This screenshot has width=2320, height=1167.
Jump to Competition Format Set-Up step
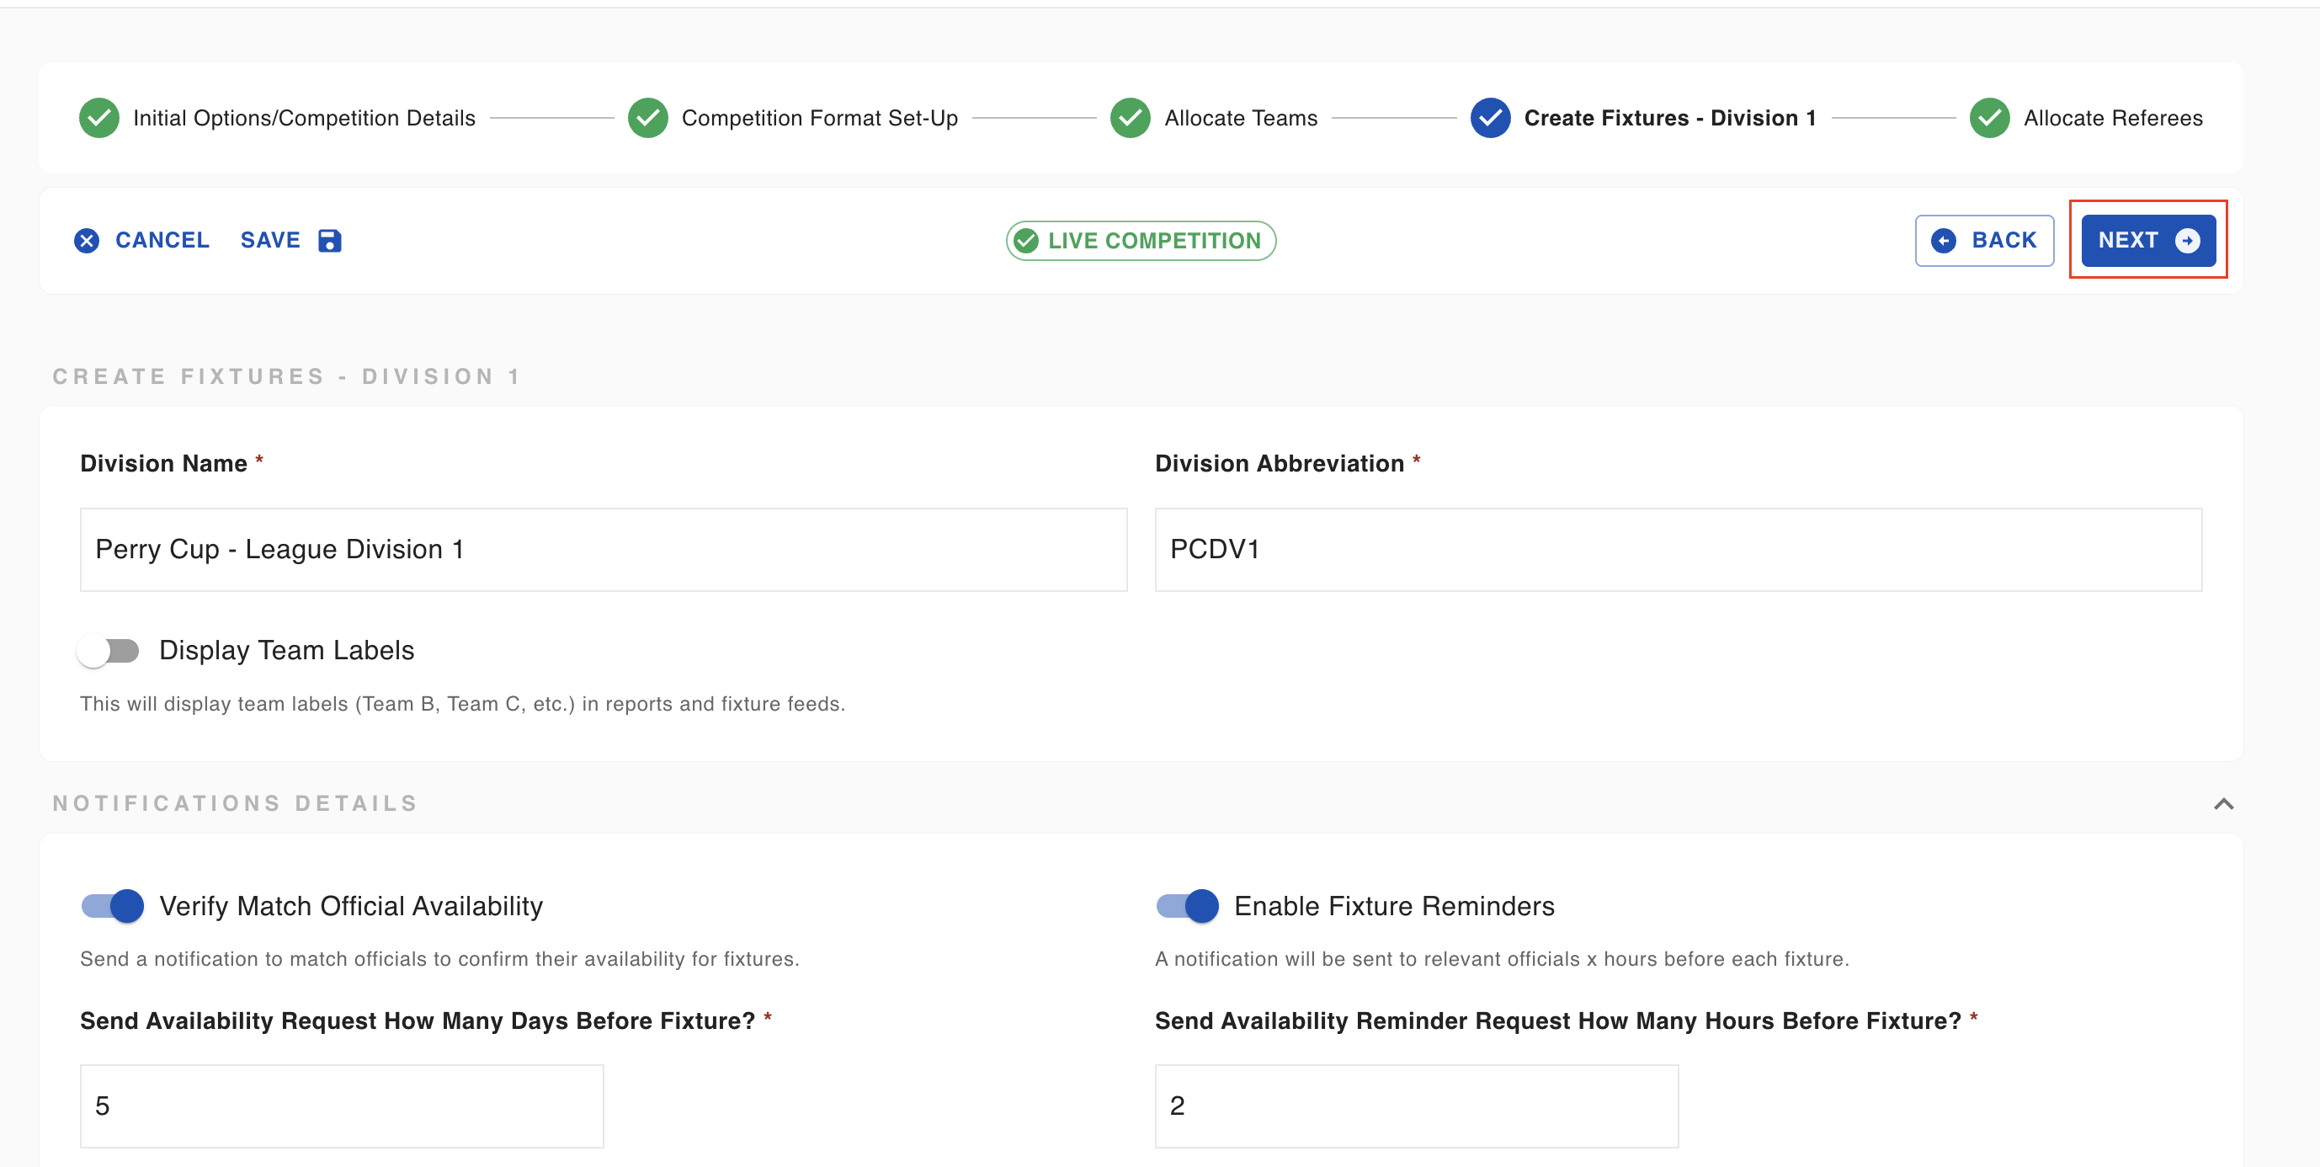(820, 118)
